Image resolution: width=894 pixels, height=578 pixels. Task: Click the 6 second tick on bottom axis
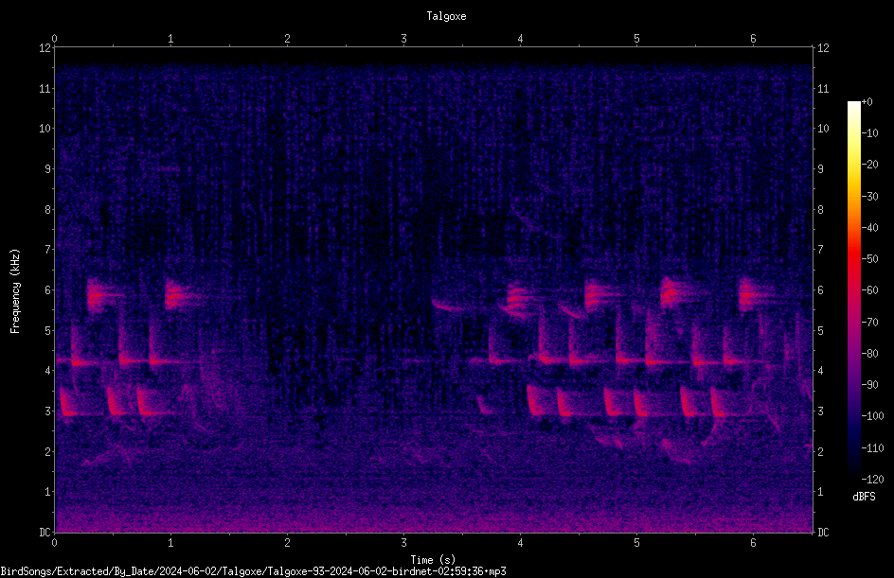[753, 543]
